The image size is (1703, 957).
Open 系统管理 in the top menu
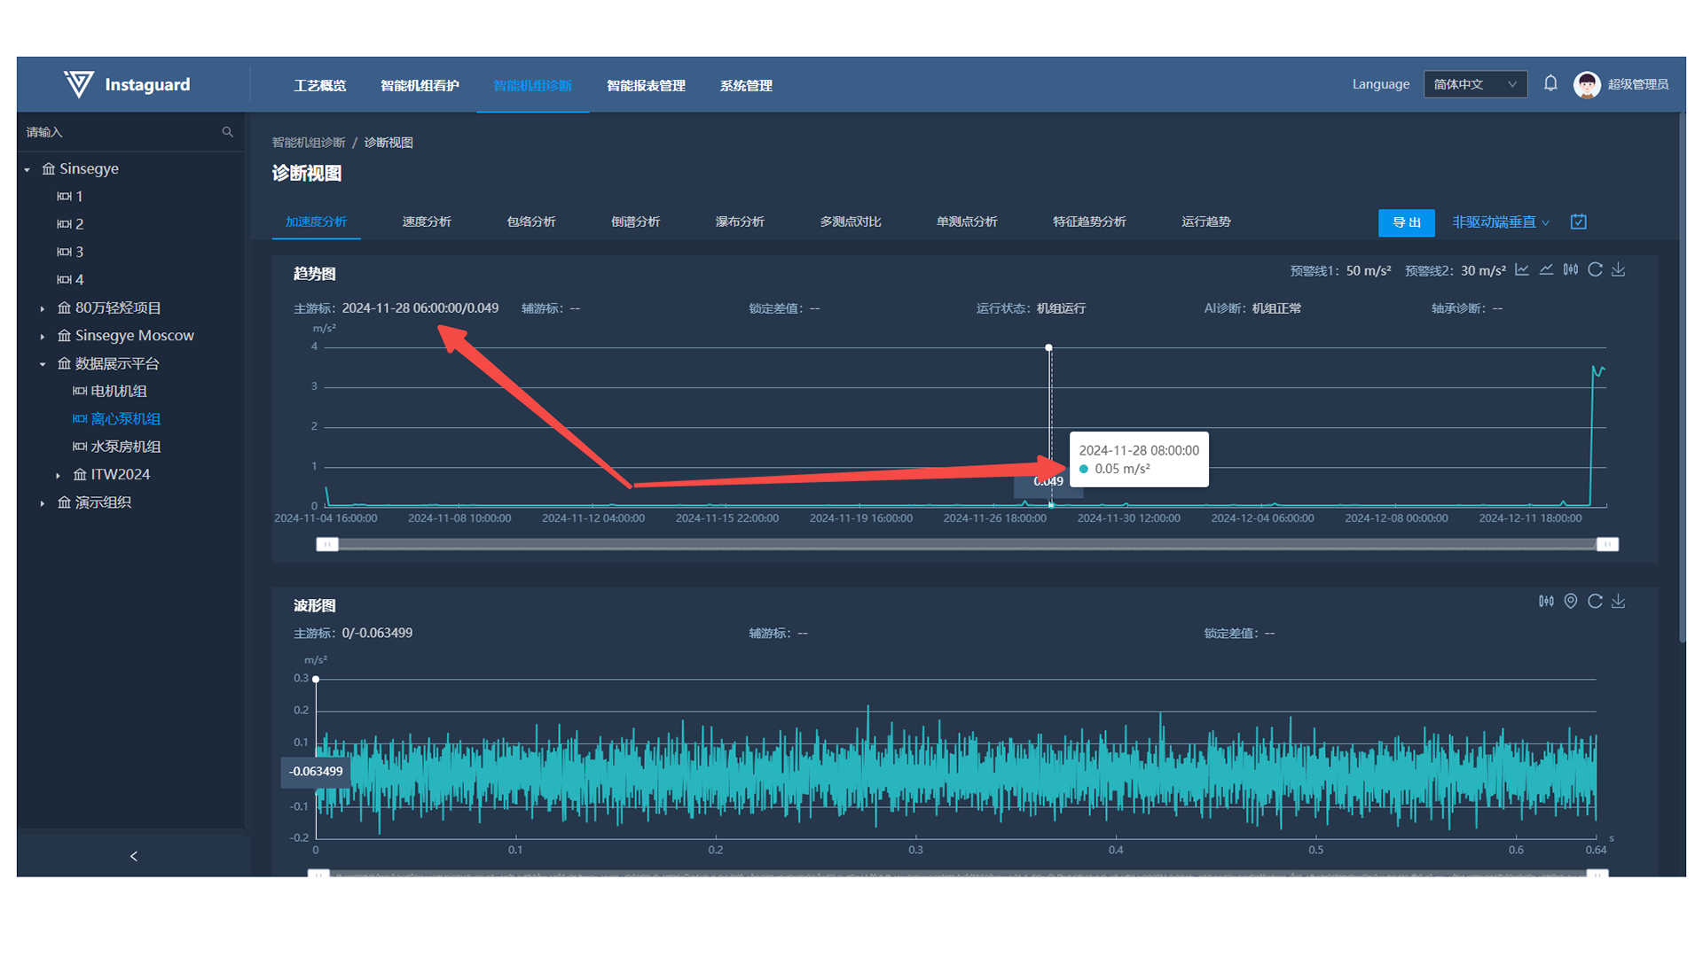point(746,85)
